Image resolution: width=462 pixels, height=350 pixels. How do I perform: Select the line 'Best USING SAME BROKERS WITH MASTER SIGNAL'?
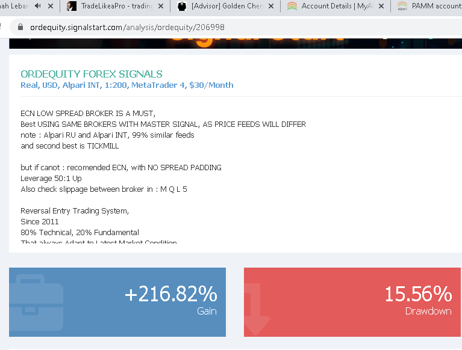(163, 124)
